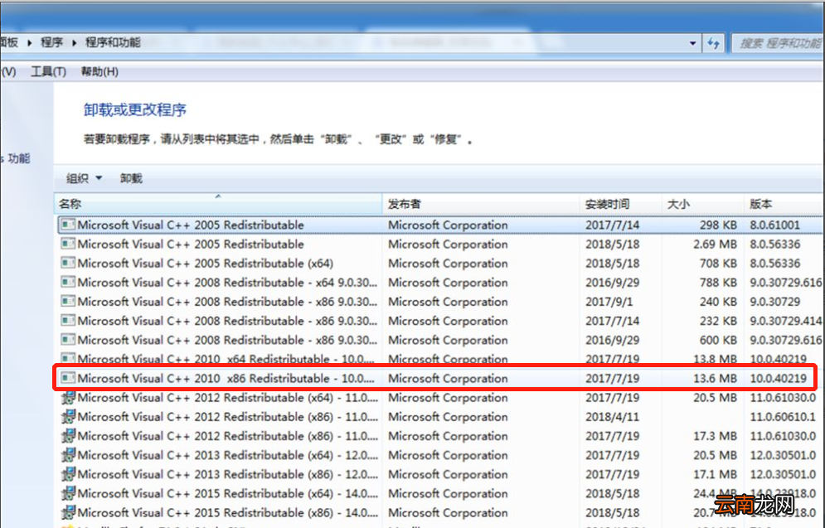Click icon of Visual C++ 2013 (x86) row
This screenshot has height=528, width=825.
(x=68, y=474)
